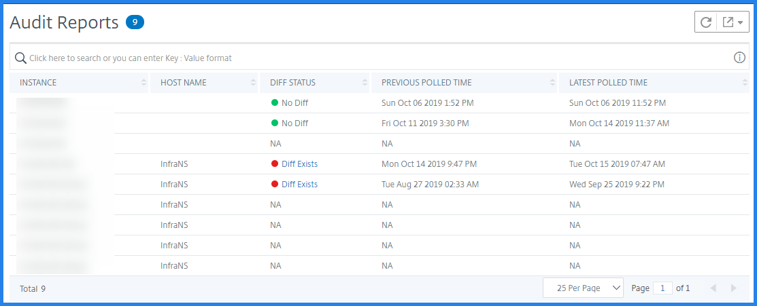Sort by INSTANCE column arrows
757x306 pixels.
[144, 83]
